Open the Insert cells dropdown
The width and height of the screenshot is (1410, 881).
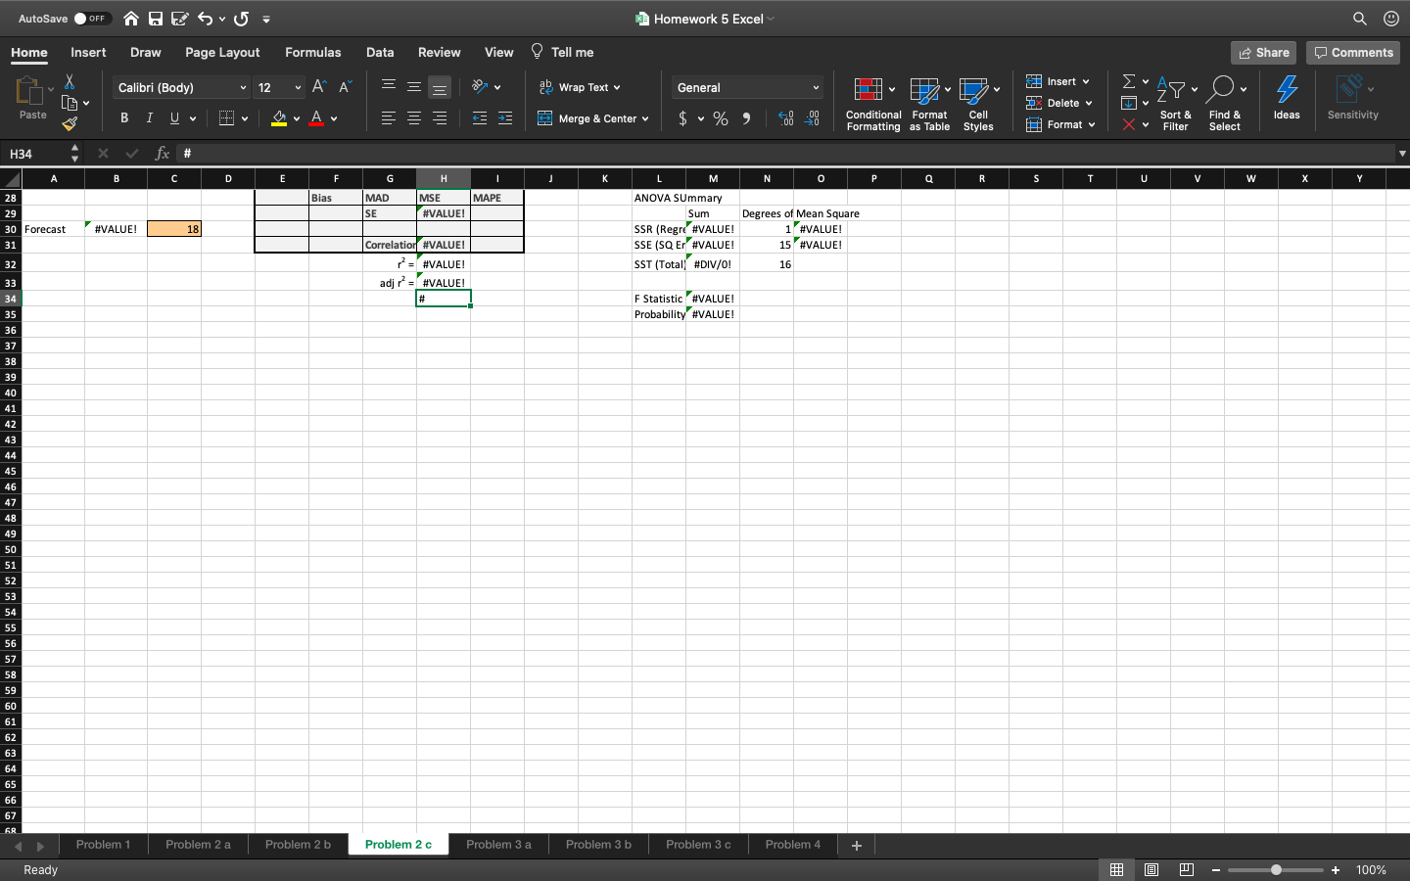[1057, 81]
